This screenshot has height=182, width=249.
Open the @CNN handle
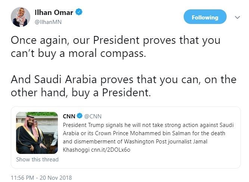[x=93, y=116]
